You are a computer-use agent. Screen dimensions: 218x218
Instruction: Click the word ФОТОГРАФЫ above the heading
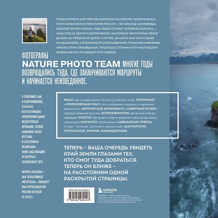click(35, 56)
